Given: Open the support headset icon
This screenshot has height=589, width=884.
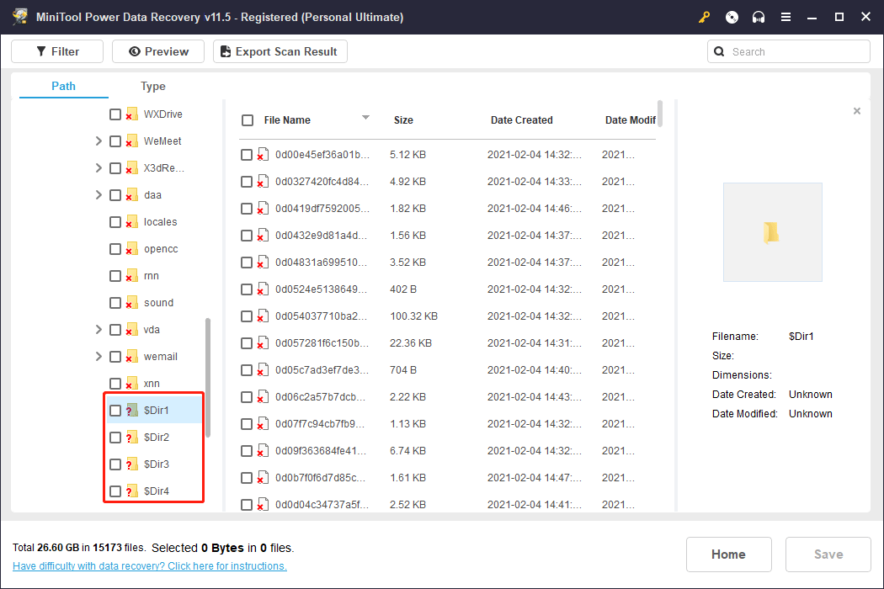Looking at the screenshot, I should tap(759, 18).
